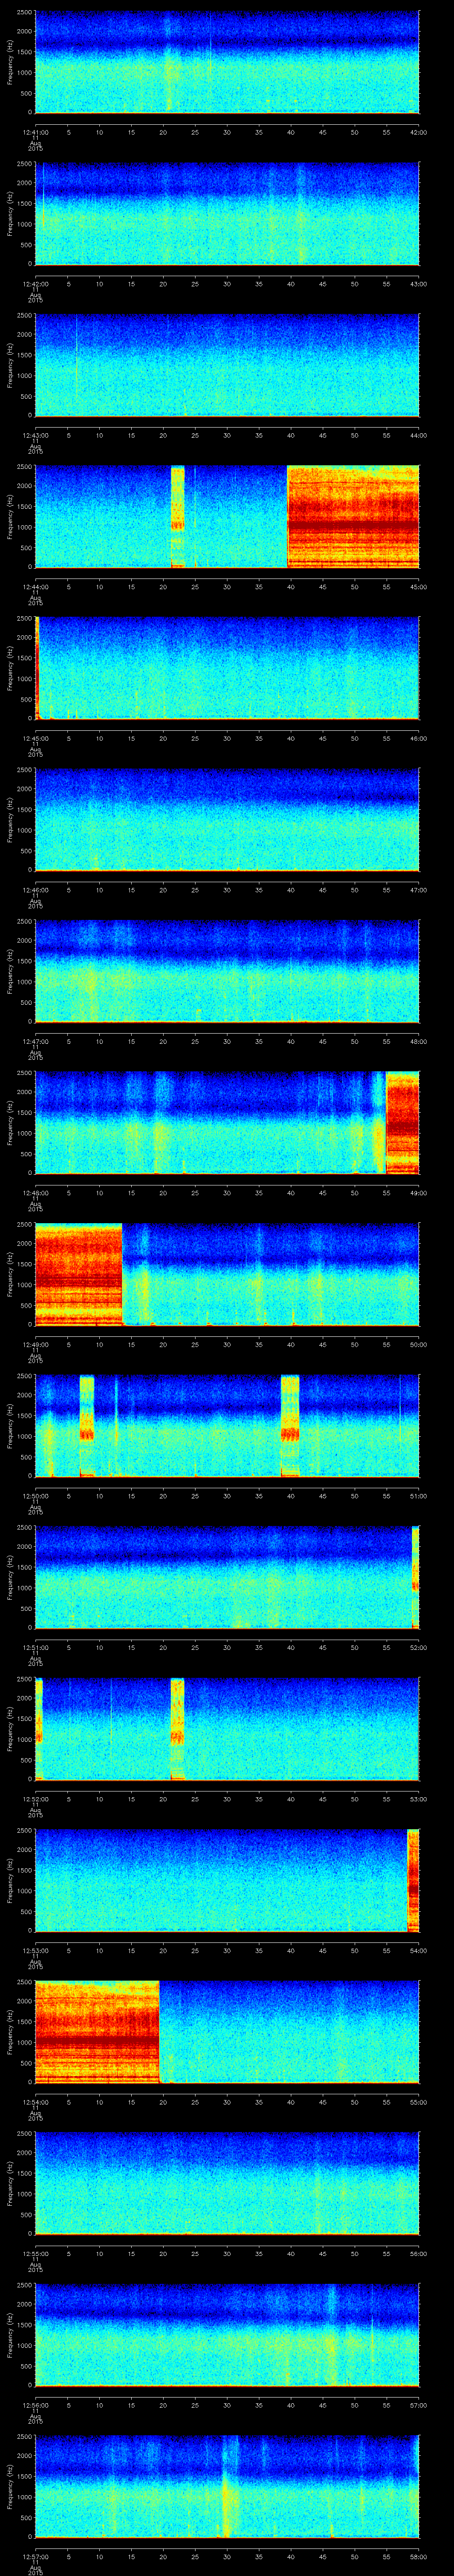Click Frequency (Hz) axis label of top spectrogram

point(10,62)
